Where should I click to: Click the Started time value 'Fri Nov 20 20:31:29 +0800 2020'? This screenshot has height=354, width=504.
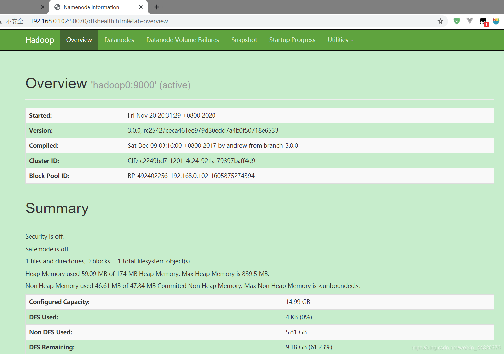coord(171,116)
